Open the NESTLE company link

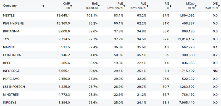click(x=9, y=15)
